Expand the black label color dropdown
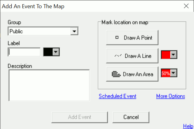 coord(55,52)
